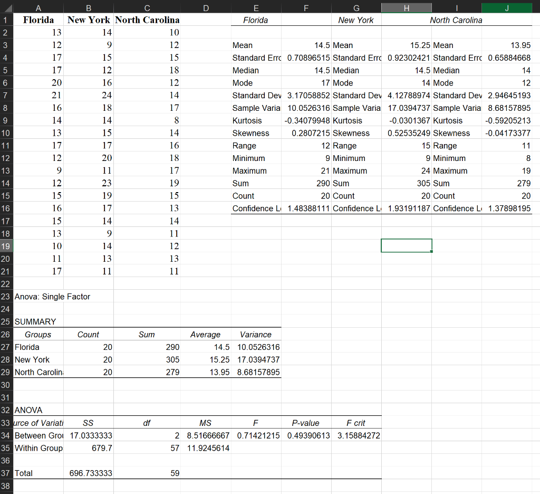The image size is (540, 494).
Task: Select Florida mean value 14.5 in row 3
Action: click(x=322, y=45)
